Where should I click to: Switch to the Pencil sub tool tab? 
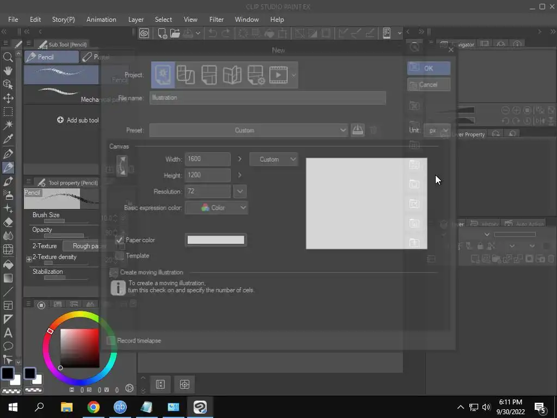(x=52, y=57)
